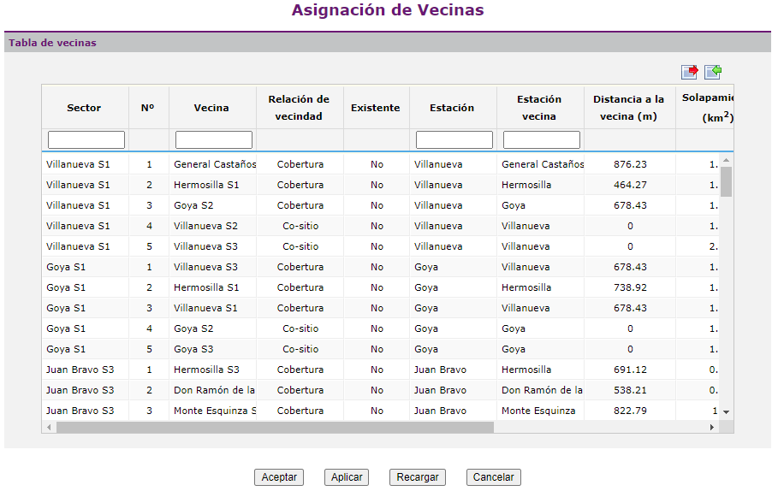Select distance value 464.27

[630, 185]
